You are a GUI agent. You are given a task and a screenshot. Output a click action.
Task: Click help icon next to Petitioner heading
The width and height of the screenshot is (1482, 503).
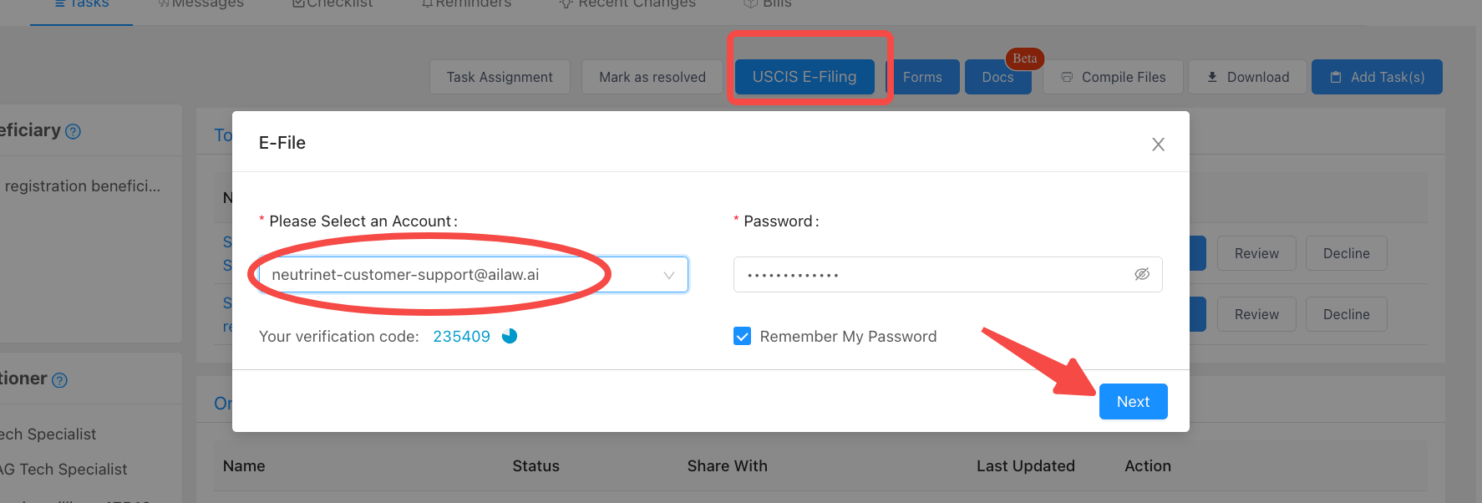pyautogui.click(x=60, y=380)
